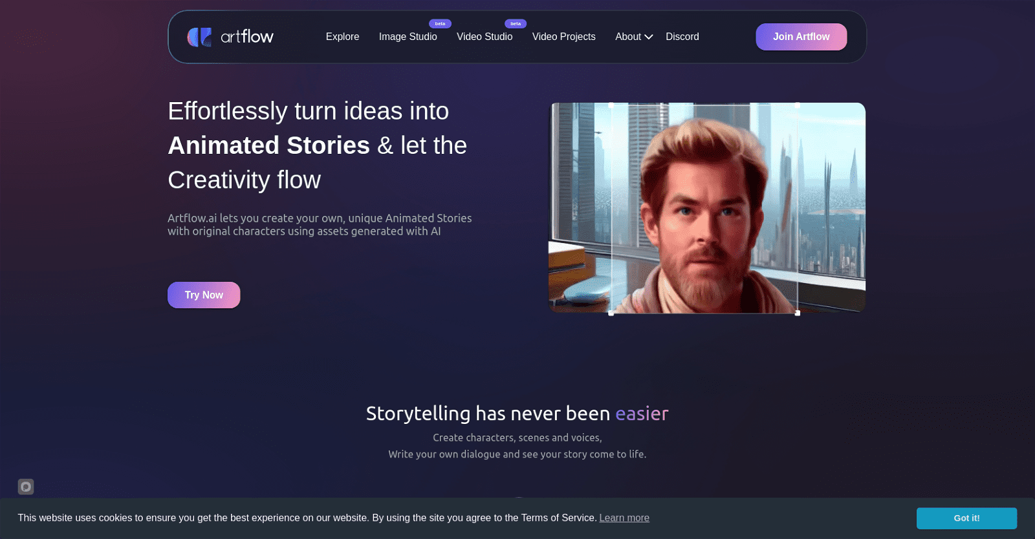Visit the Discord link
Screen dimensions: 1035x539
(x=682, y=37)
